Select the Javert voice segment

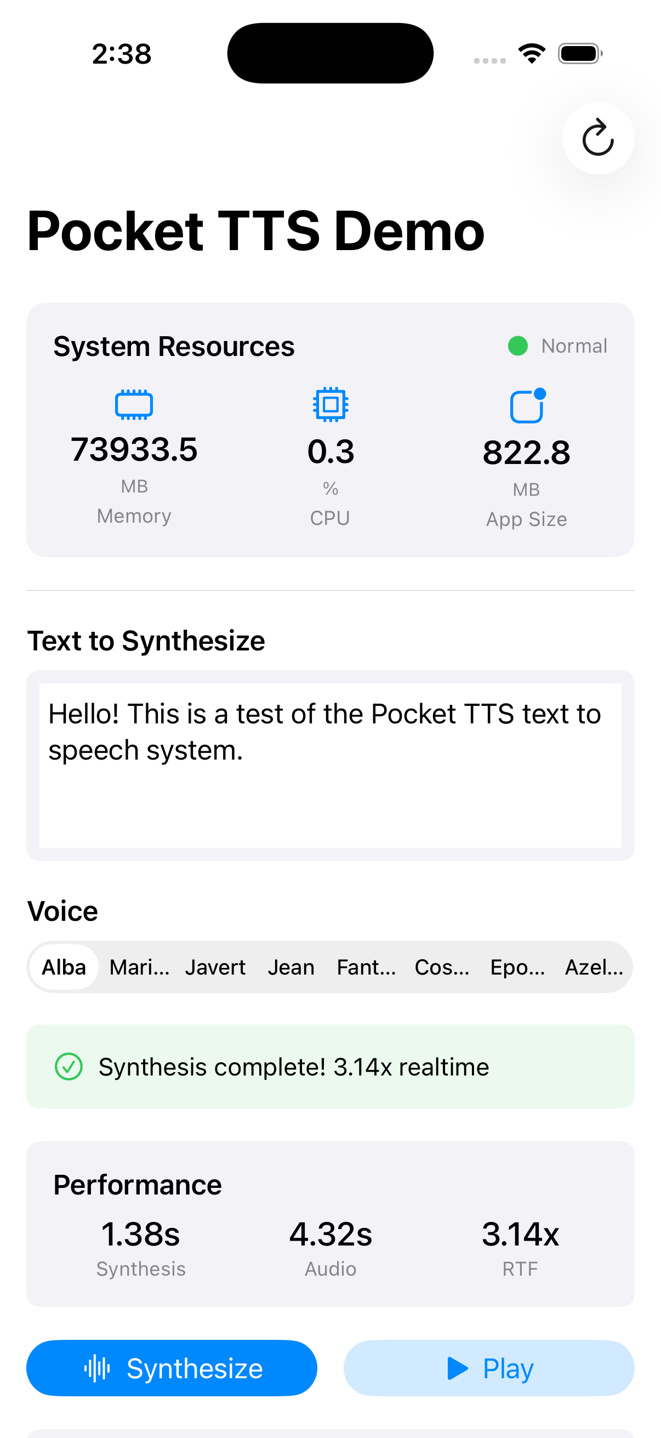[215, 967]
